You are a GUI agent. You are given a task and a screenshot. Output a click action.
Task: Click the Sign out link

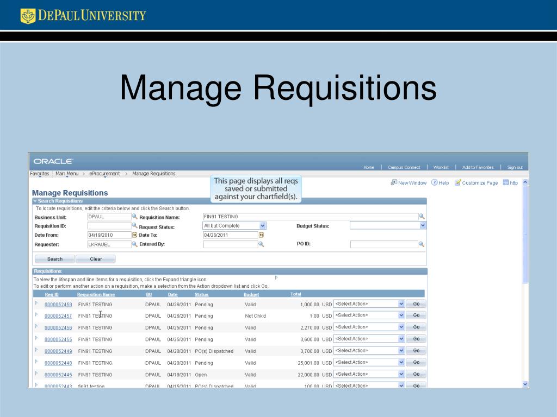[515, 167]
